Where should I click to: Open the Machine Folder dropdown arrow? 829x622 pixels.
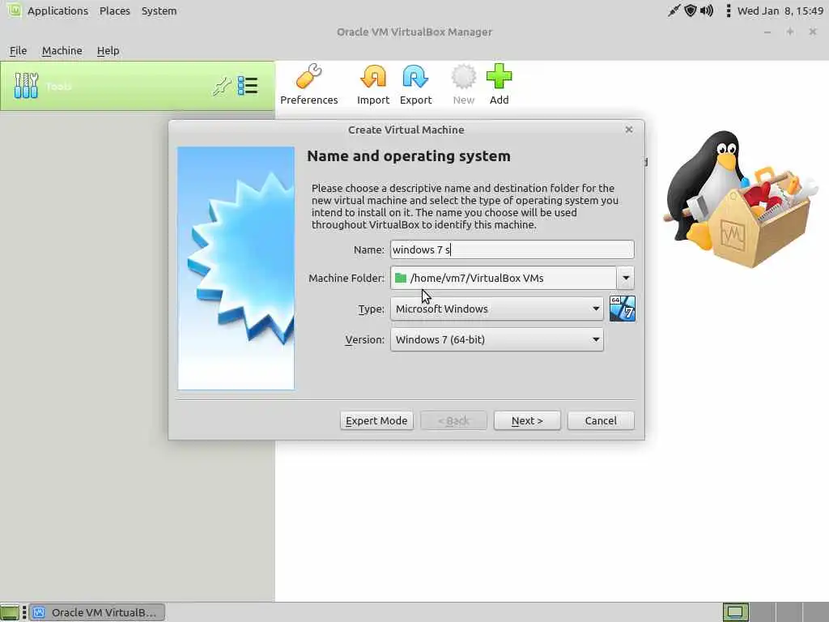(626, 279)
